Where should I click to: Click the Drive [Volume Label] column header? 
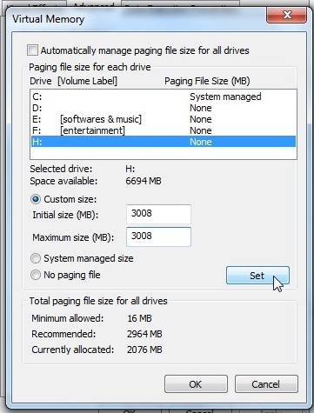click(x=73, y=81)
